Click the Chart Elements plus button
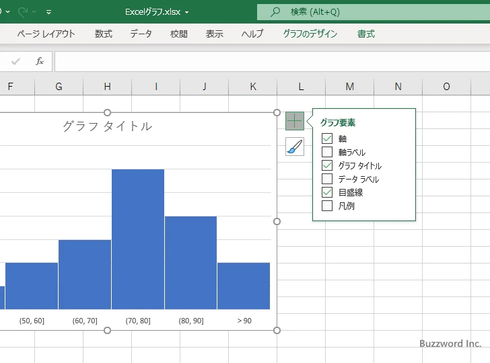 coord(294,121)
